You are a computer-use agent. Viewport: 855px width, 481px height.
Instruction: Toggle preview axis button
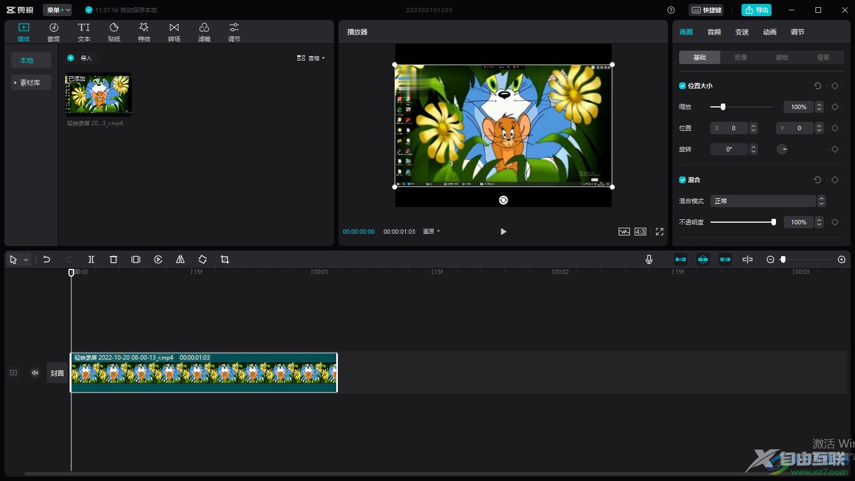[x=748, y=259]
